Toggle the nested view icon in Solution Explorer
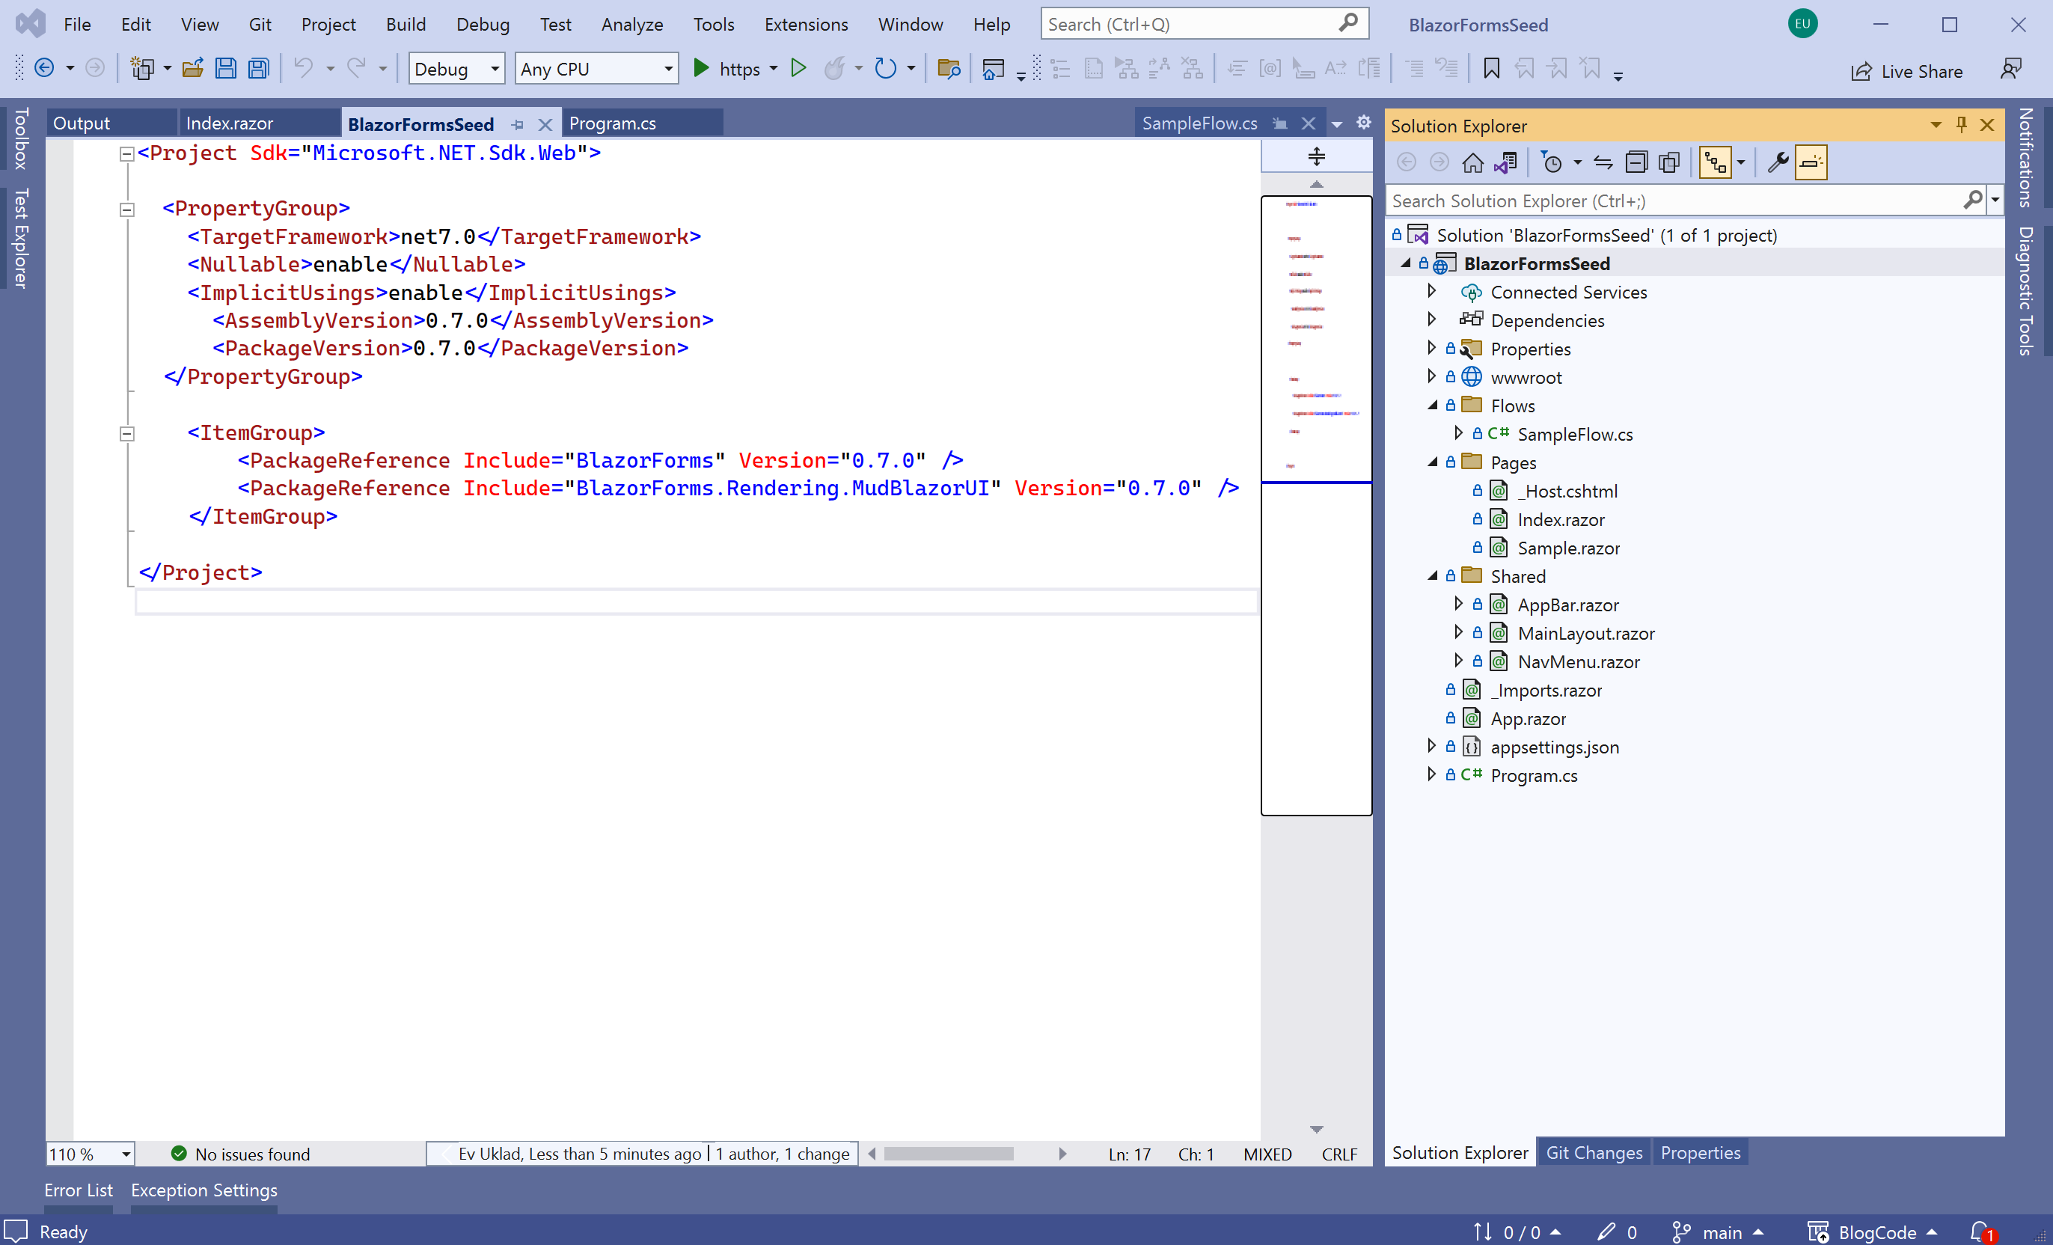 1716,162
